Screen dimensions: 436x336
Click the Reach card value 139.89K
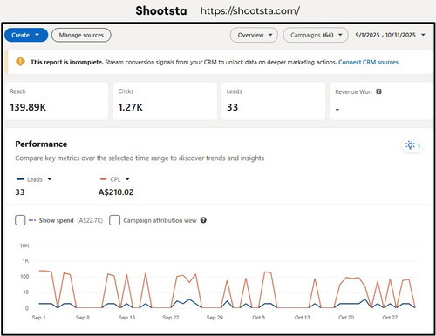28,108
